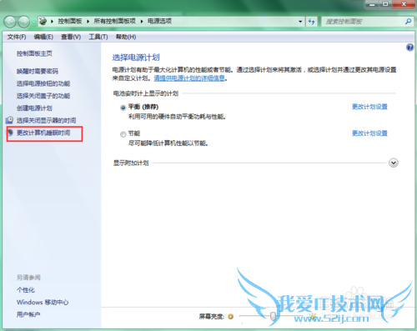
Task: Minimize the power options window
Action: click(372, 4)
